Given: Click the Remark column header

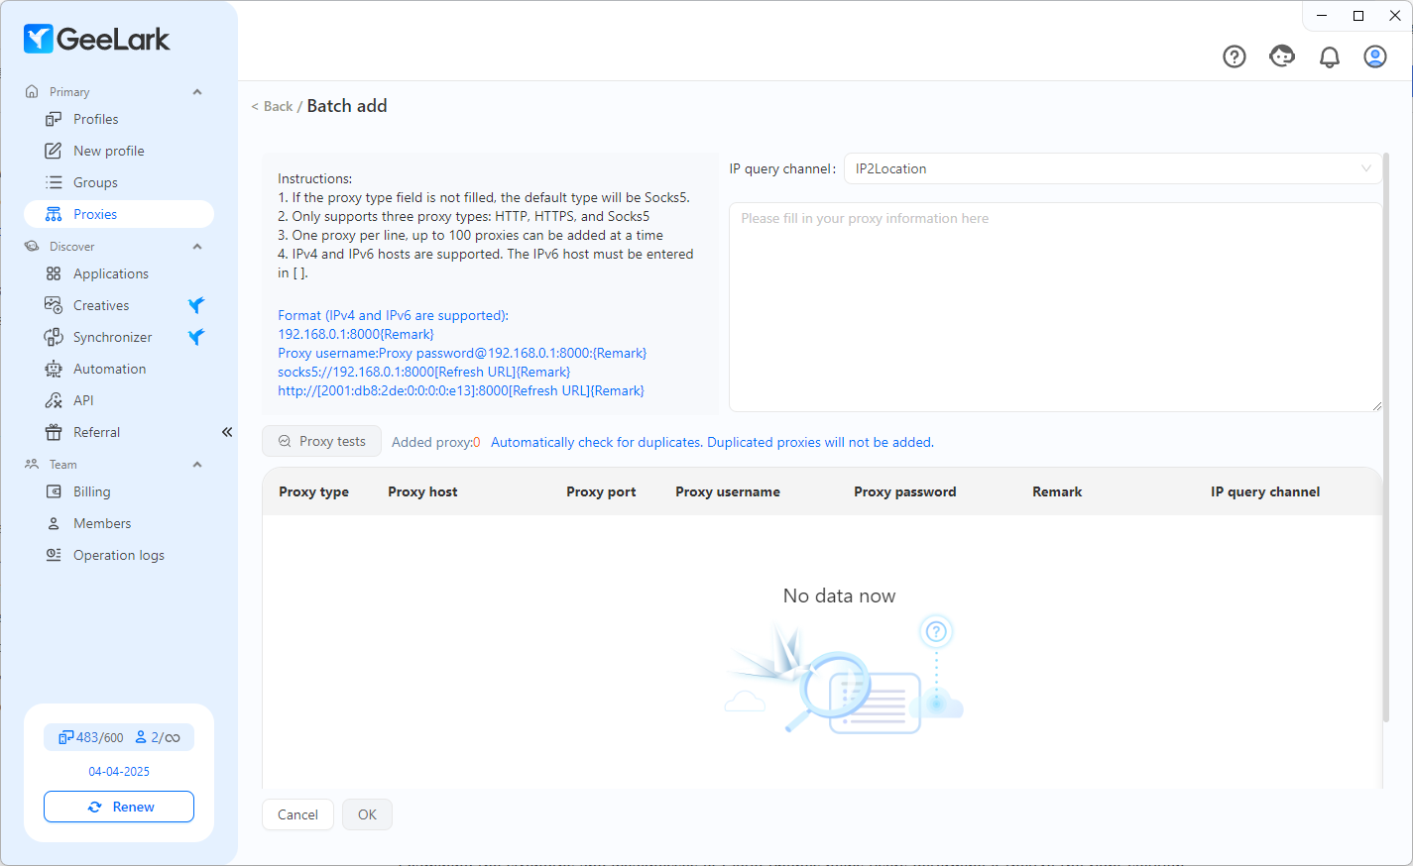Looking at the screenshot, I should point(1057,491).
